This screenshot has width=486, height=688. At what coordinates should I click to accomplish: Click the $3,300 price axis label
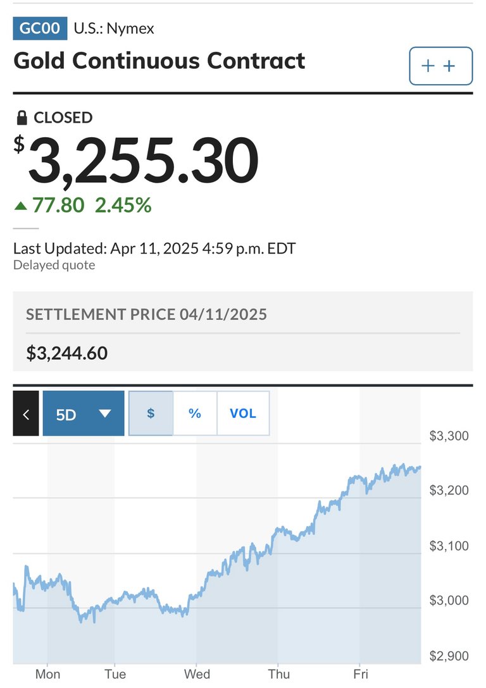tap(449, 436)
